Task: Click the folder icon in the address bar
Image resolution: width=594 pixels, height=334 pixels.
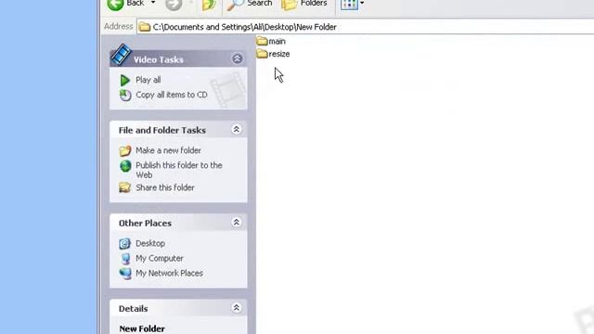Action: (145, 27)
